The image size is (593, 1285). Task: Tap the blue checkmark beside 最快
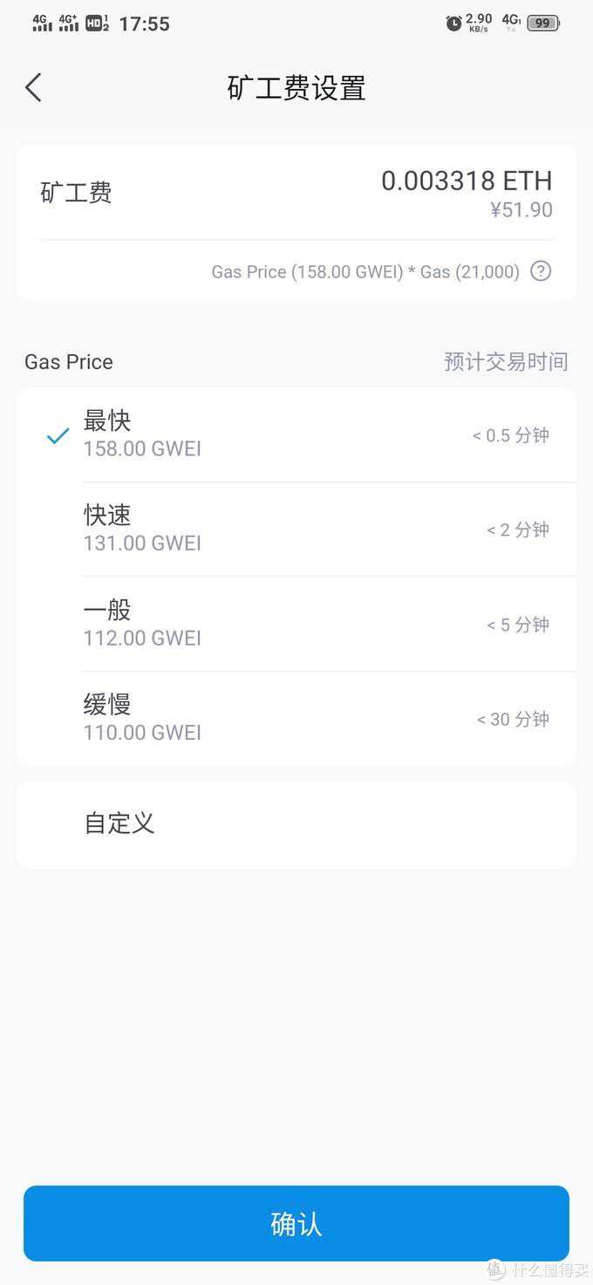pyautogui.click(x=58, y=435)
